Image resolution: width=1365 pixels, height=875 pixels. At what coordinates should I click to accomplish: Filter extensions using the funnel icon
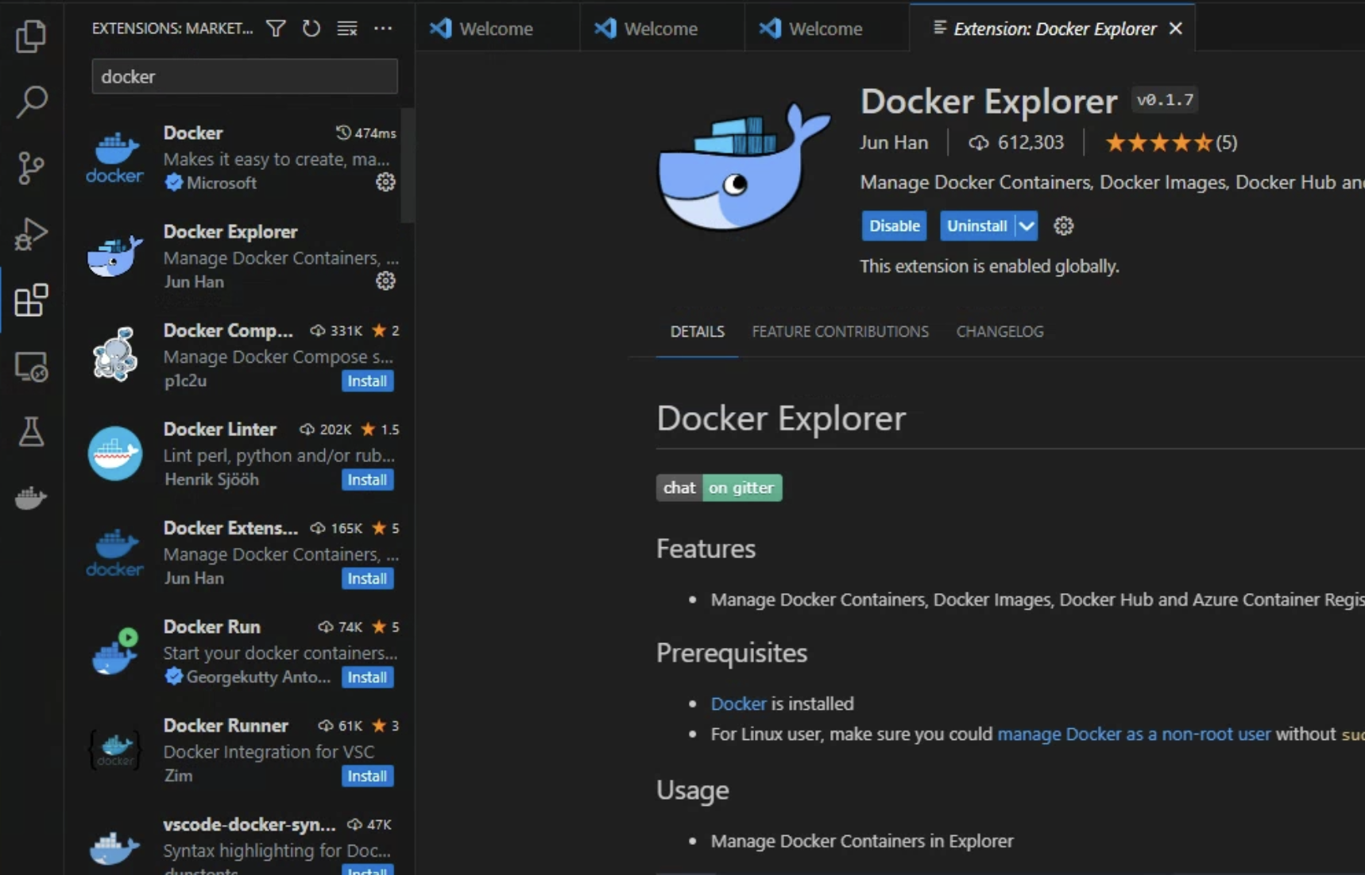click(276, 29)
